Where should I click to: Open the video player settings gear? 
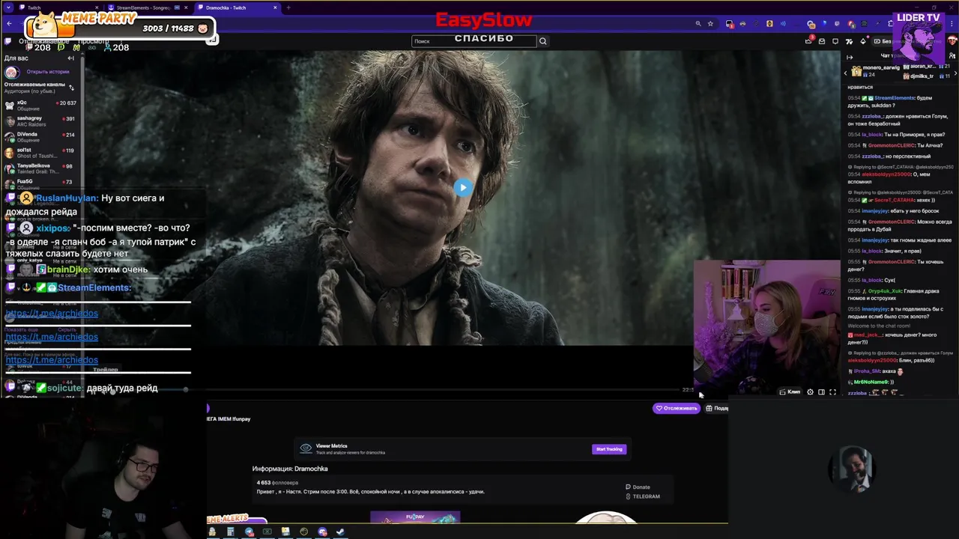tap(810, 392)
